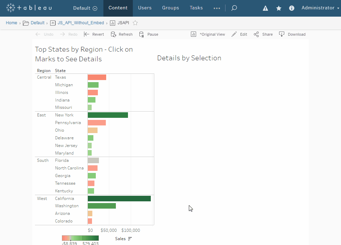The height and width of the screenshot is (245, 341).
Task: Open the Original View menu
Action: click(x=208, y=34)
